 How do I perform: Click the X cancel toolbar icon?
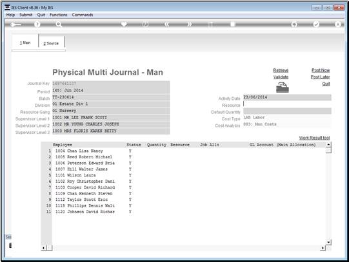pyautogui.click(x=337, y=24)
